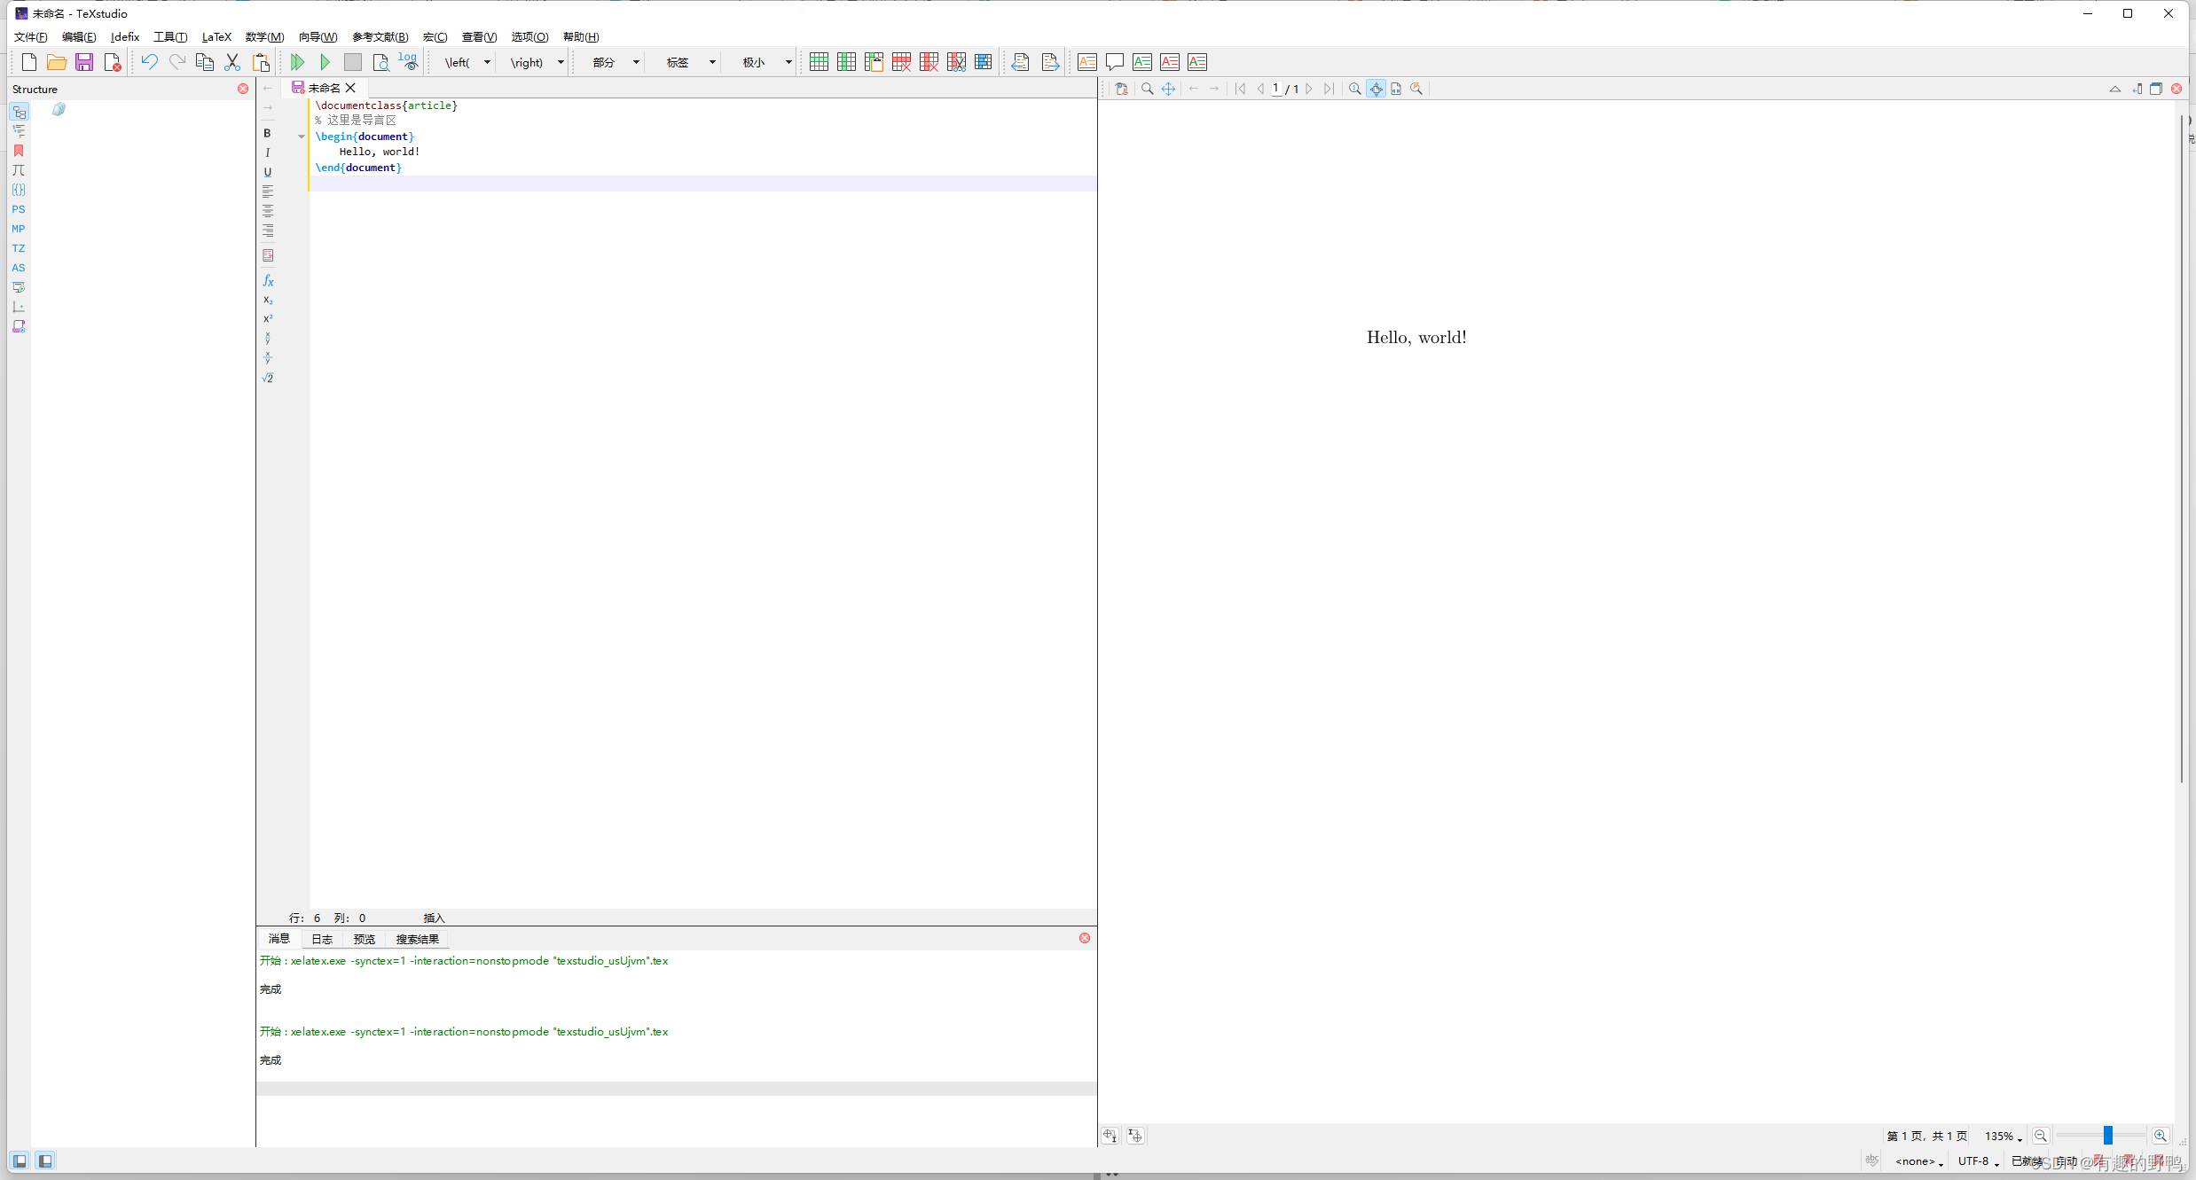
Task: Cut selection with the scissors icon
Action: click(232, 62)
